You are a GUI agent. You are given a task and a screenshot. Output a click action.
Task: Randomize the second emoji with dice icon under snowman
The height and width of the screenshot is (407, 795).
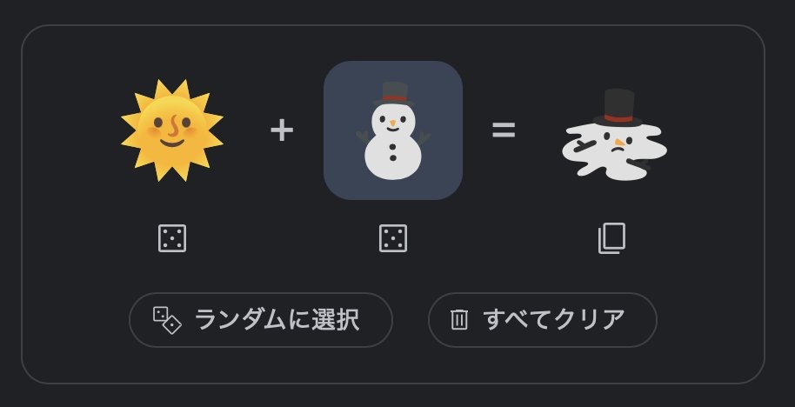(x=393, y=238)
